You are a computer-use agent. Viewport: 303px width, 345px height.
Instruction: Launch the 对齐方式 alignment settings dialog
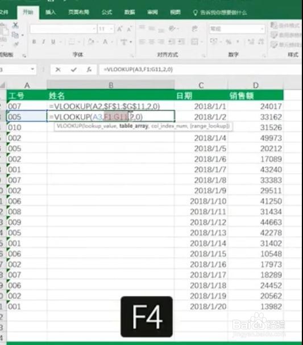pyautogui.click(x=204, y=56)
